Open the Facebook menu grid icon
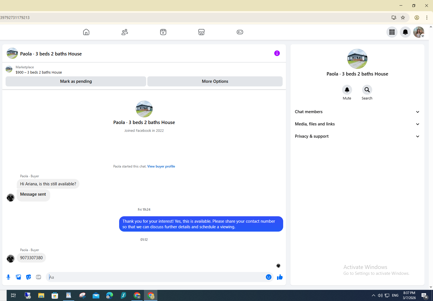The image size is (433, 301). pyautogui.click(x=392, y=32)
